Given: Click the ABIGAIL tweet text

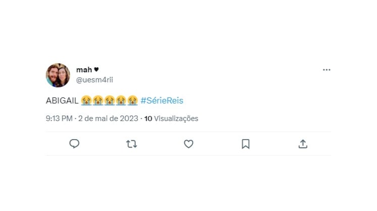Looking at the screenshot, I should [62, 100].
